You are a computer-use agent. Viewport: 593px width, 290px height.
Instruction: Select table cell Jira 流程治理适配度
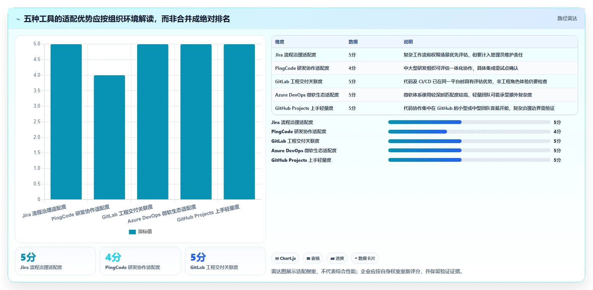pos(295,55)
